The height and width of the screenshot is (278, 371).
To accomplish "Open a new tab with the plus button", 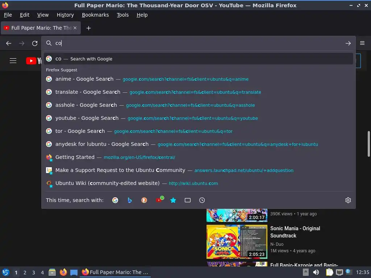I will 88,28.
